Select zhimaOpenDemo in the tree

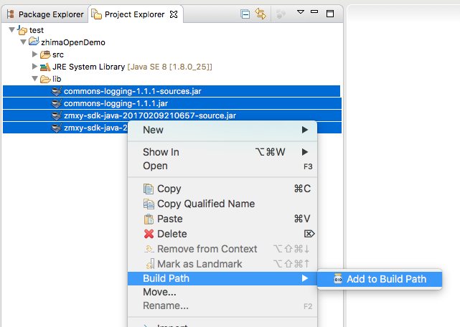click(73, 42)
